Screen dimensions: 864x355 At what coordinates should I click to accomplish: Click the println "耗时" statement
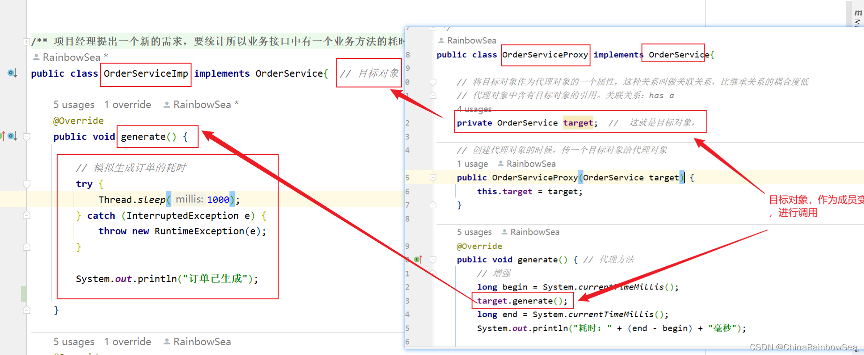pos(612,328)
